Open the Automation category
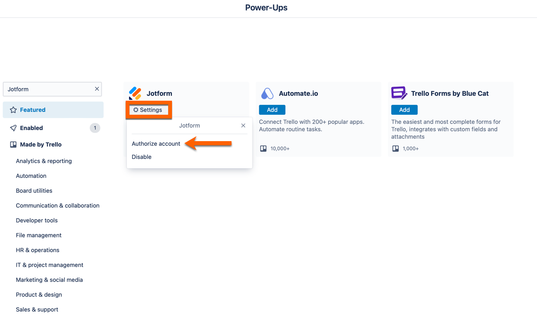The height and width of the screenshot is (319, 537). (x=31, y=176)
